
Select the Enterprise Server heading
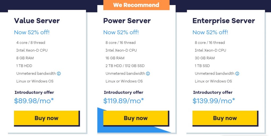pos(224,21)
